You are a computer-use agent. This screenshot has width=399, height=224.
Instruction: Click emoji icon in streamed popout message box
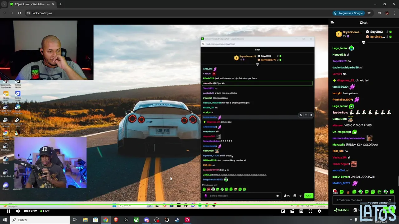277,196
